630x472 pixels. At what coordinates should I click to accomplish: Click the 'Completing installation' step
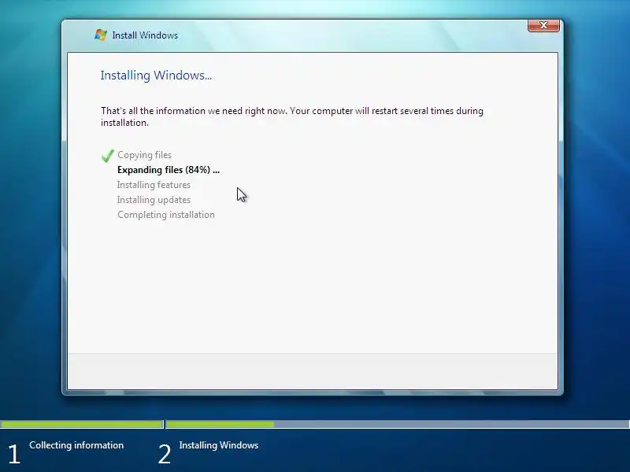tap(166, 215)
